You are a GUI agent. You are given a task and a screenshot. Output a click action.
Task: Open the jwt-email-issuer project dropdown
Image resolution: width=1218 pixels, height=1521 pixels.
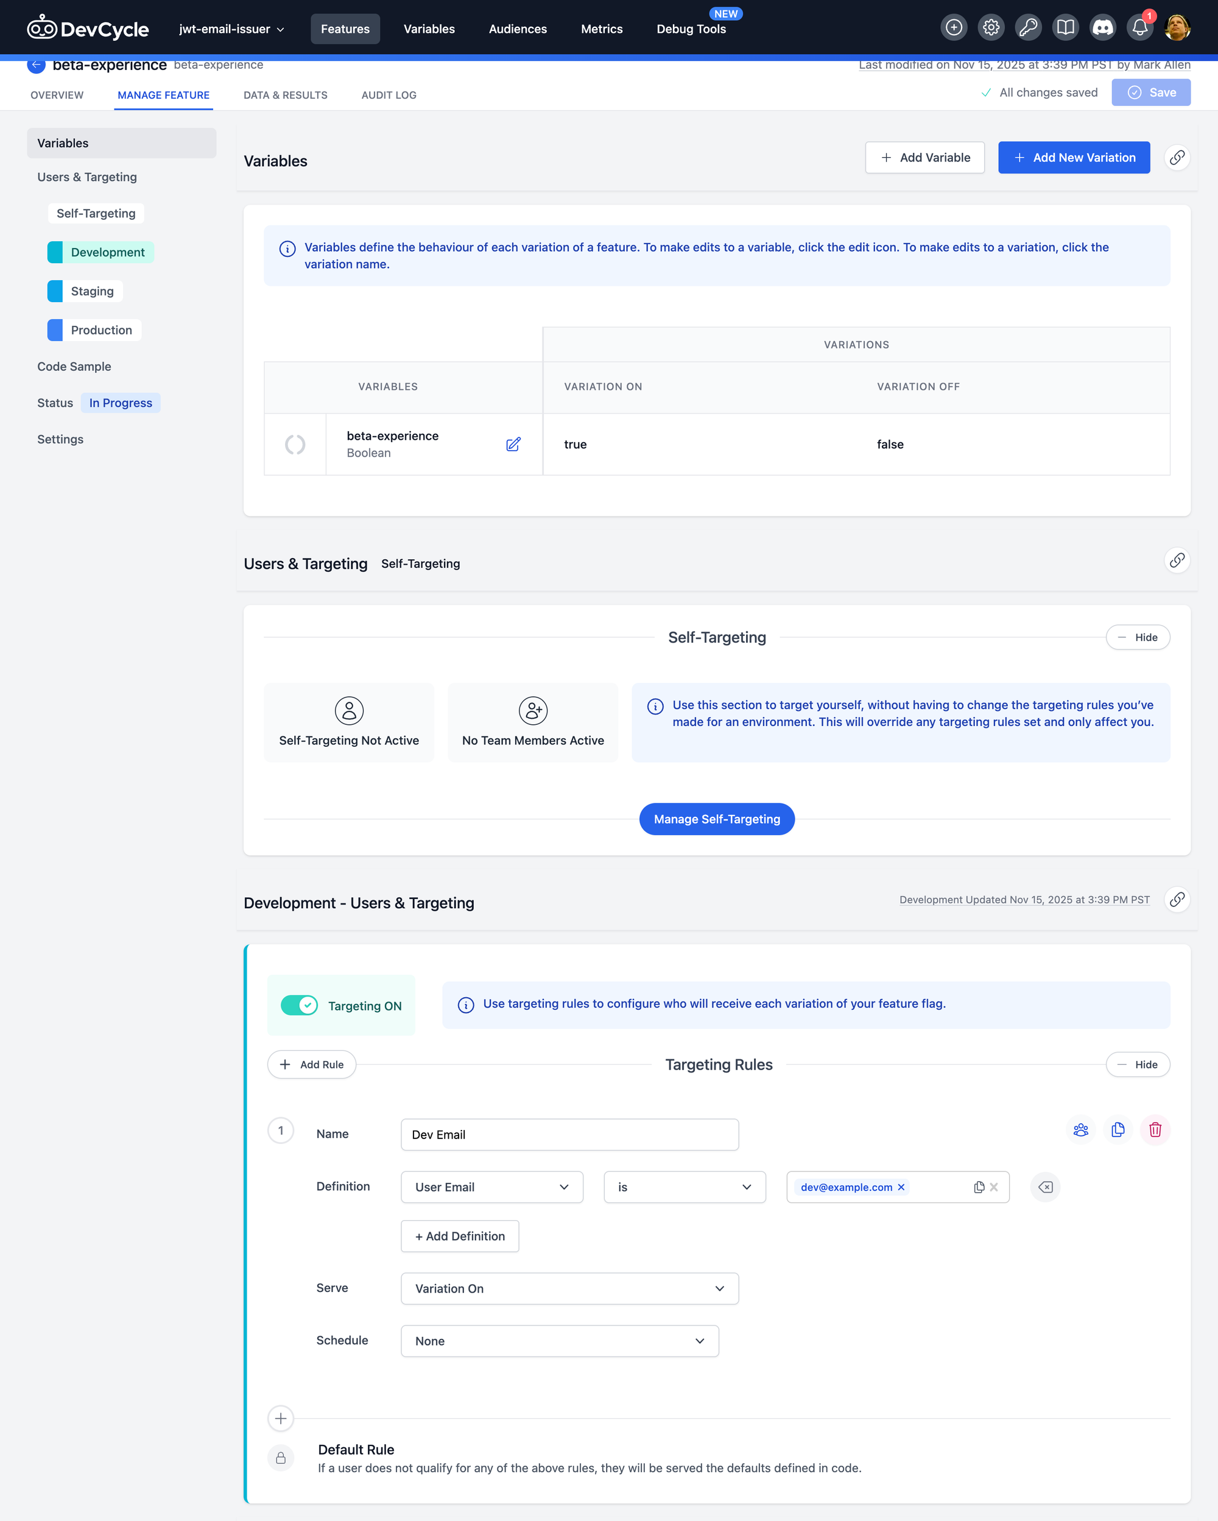[x=231, y=29]
